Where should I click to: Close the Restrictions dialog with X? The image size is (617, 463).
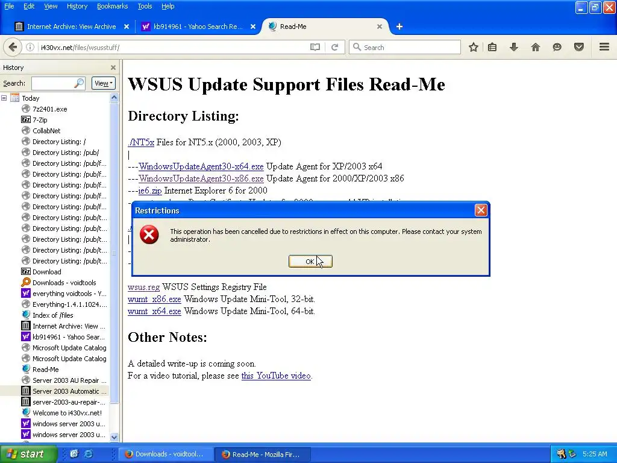(x=481, y=210)
